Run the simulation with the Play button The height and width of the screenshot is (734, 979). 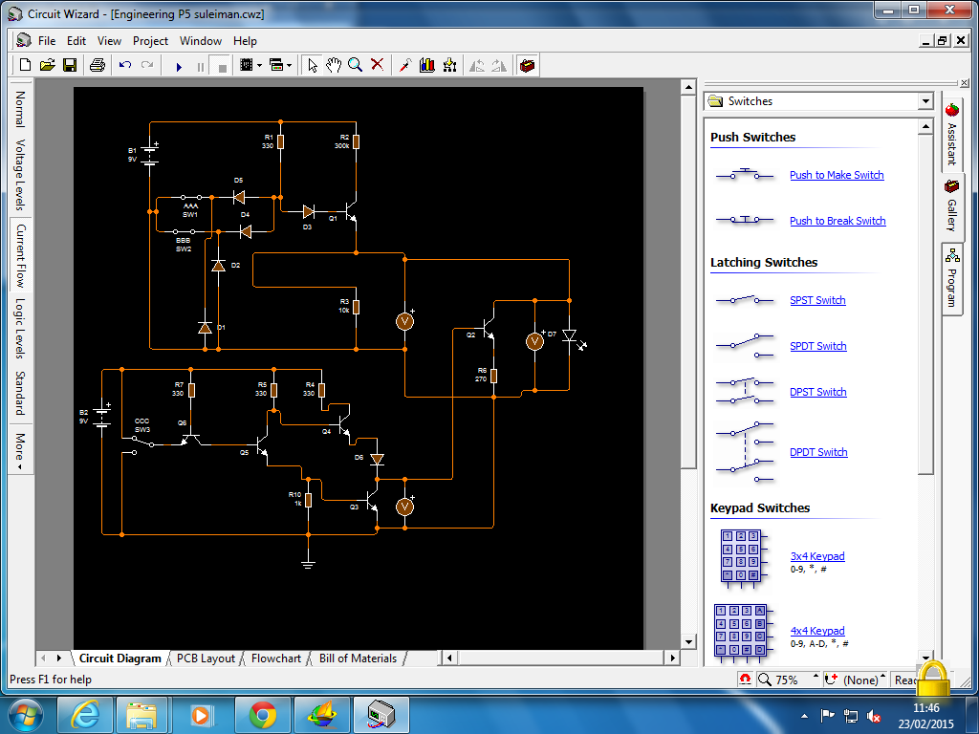pyautogui.click(x=179, y=66)
